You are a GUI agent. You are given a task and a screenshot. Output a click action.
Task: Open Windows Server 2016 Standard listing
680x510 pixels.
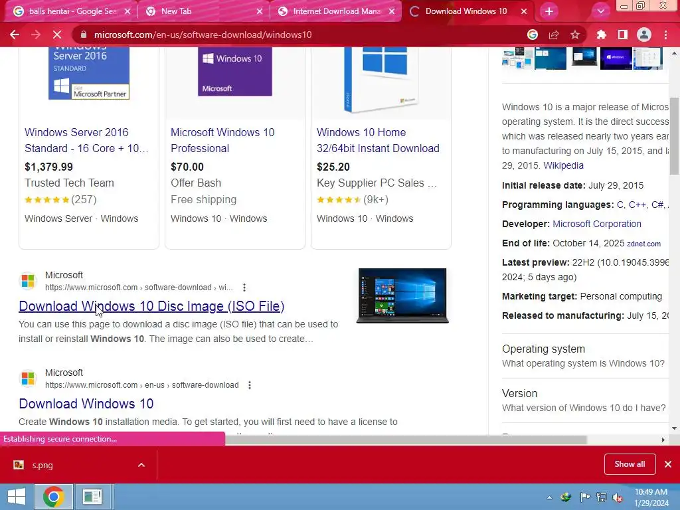pyautogui.click(x=86, y=140)
